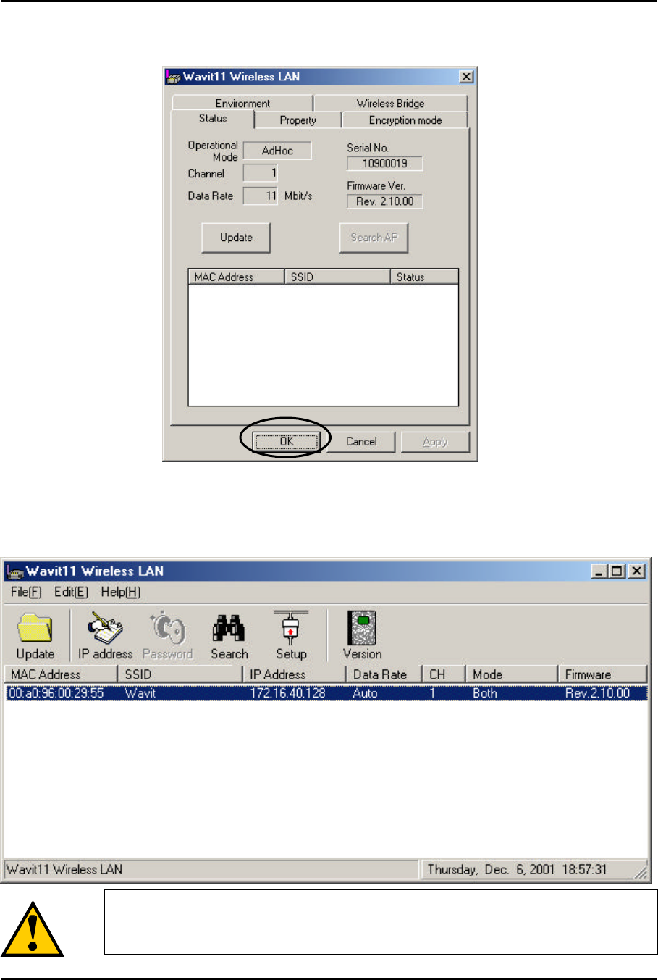Image resolution: width=658 pixels, height=980 pixels.
Task: Click the main window title bar icon
Action: [15, 571]
